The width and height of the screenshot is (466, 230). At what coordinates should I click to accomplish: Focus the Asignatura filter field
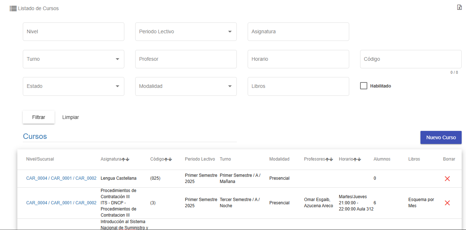tap(298, 32)
